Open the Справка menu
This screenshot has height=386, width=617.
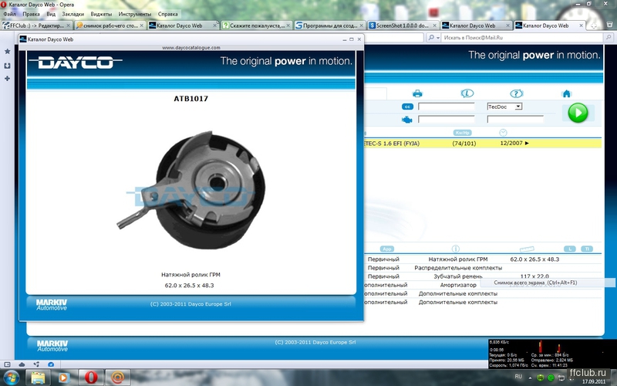167,14
